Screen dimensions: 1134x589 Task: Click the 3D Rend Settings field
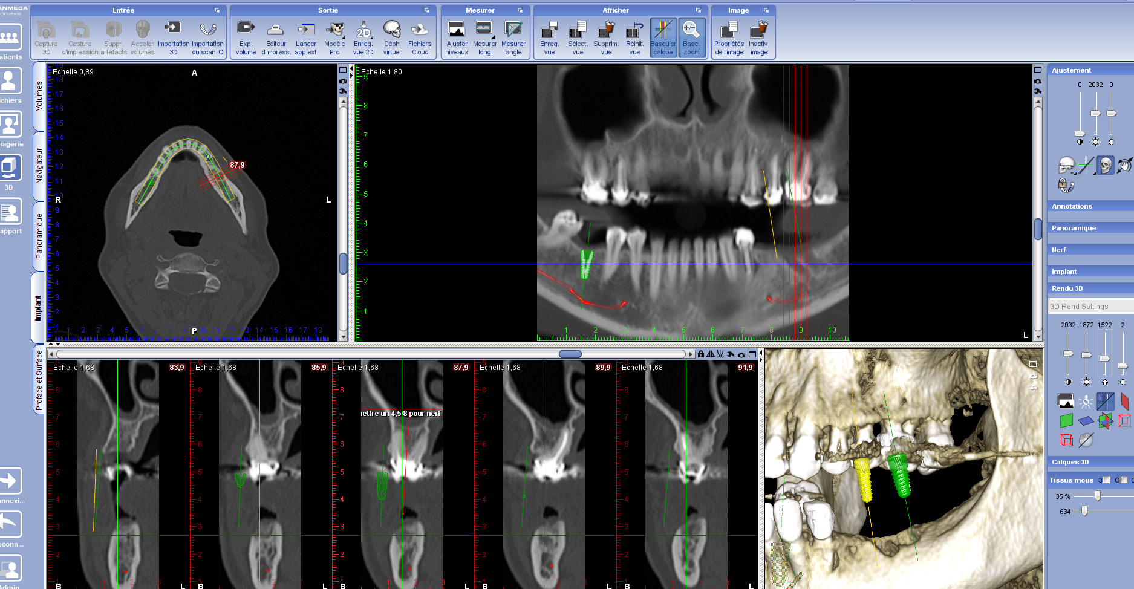pyautogui.click(x=1089, y=307)
